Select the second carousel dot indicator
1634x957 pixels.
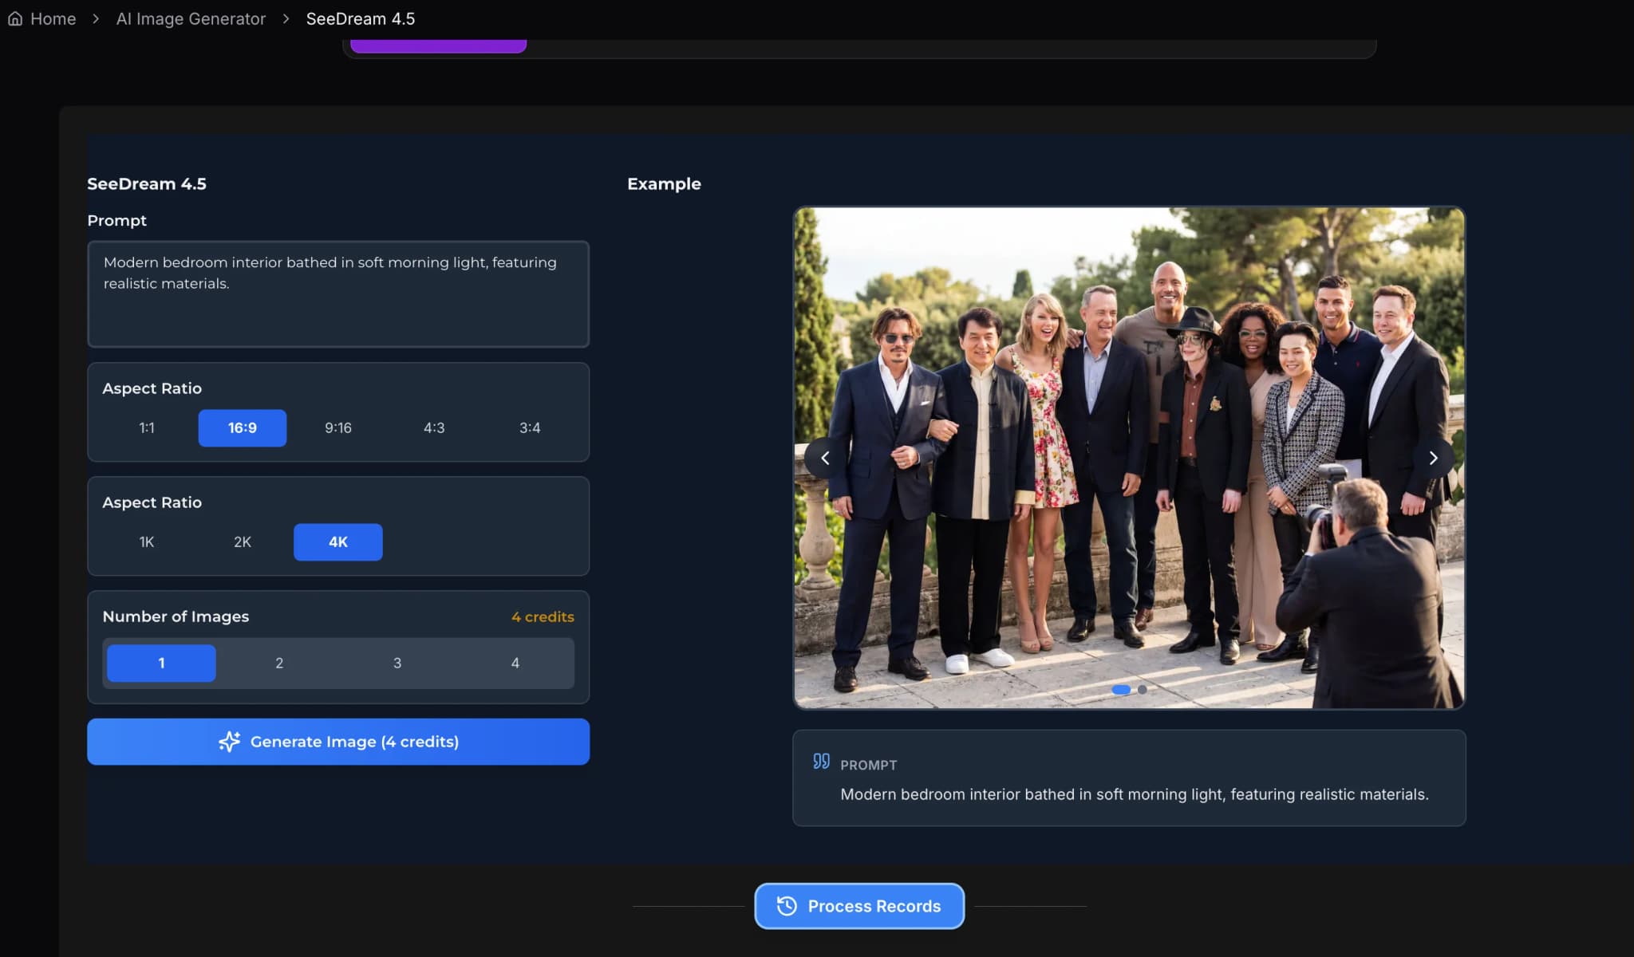pyautogui.click(x=1143, y=690)
